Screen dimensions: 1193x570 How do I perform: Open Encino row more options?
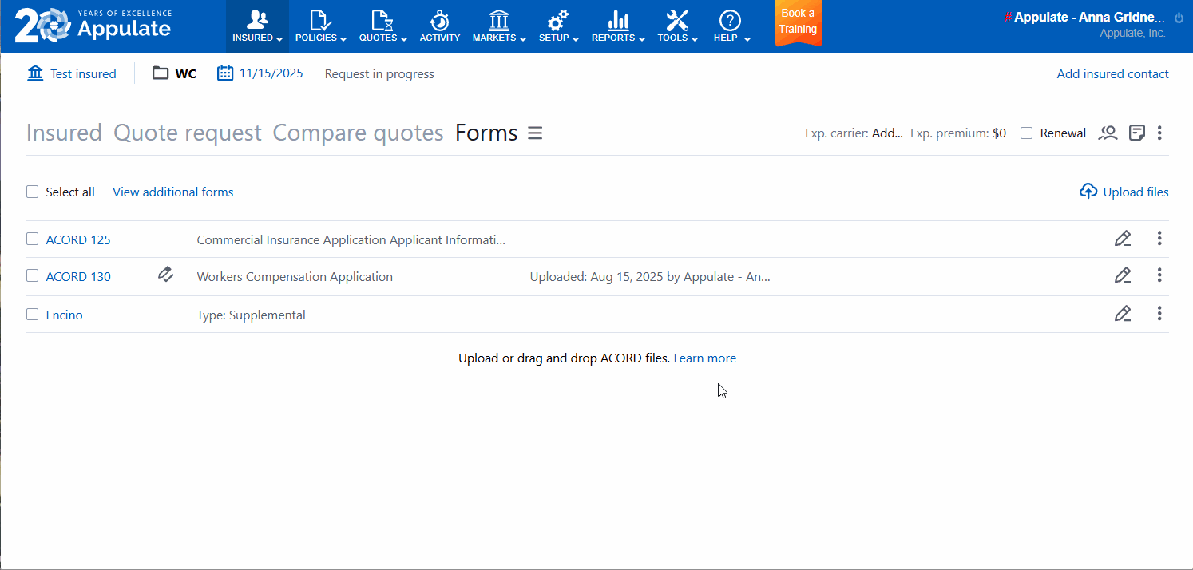(x=1159, y=314)
